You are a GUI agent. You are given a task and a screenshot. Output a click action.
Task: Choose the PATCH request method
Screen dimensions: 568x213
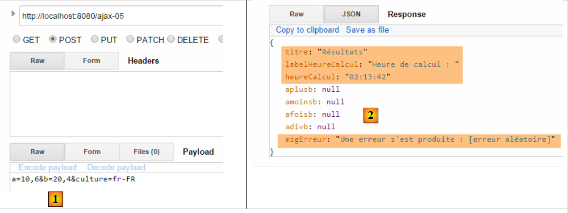(130, 39)
